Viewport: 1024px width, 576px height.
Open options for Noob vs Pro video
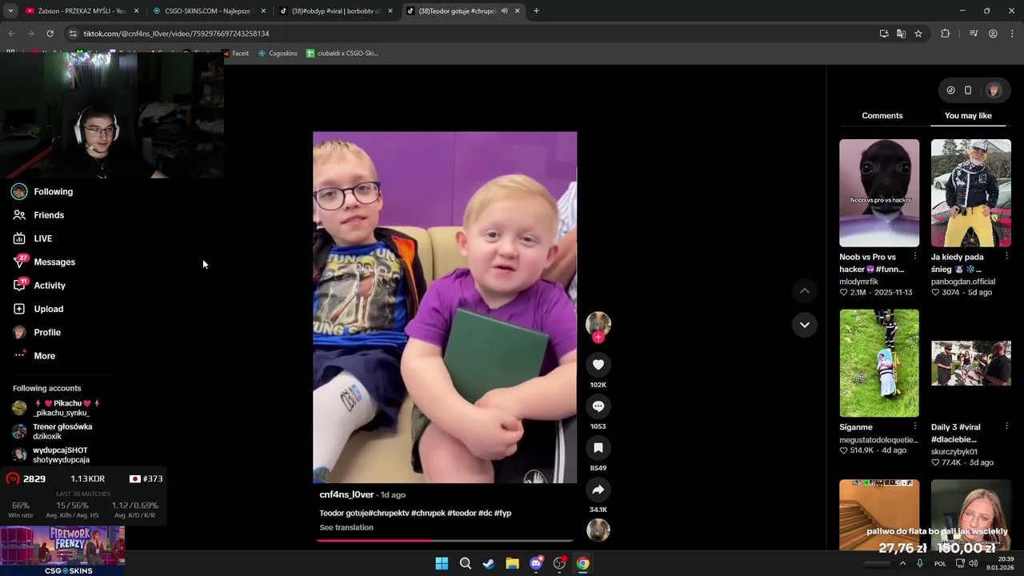tap(915, 257)
